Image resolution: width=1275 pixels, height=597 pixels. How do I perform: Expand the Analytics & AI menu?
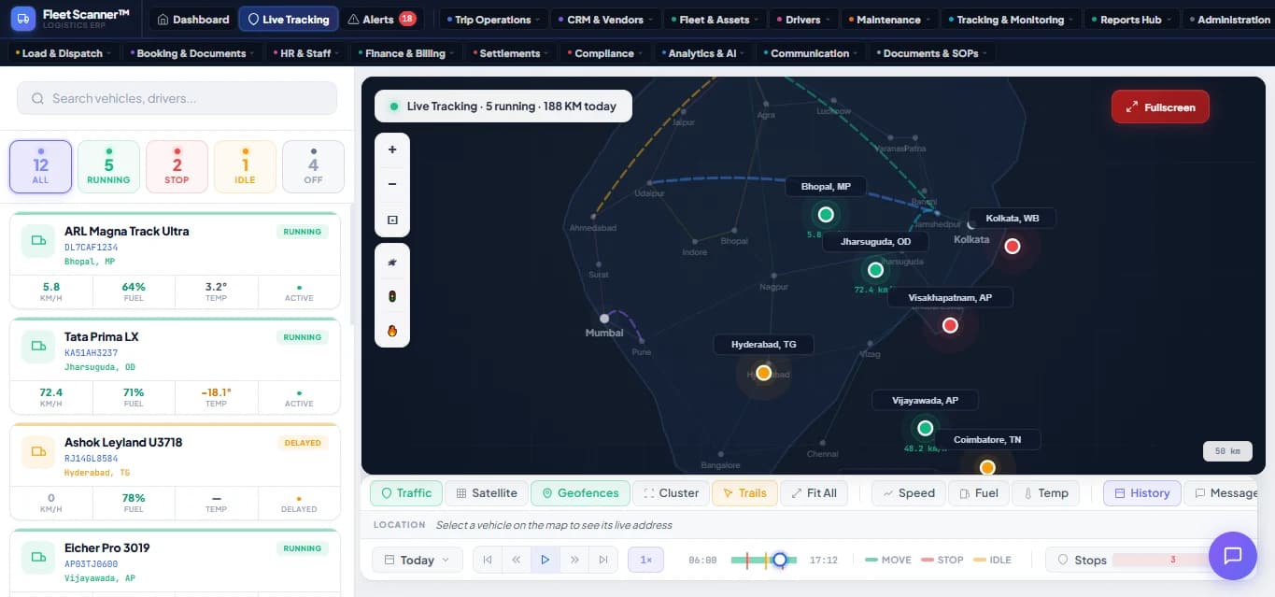point(702,53)
